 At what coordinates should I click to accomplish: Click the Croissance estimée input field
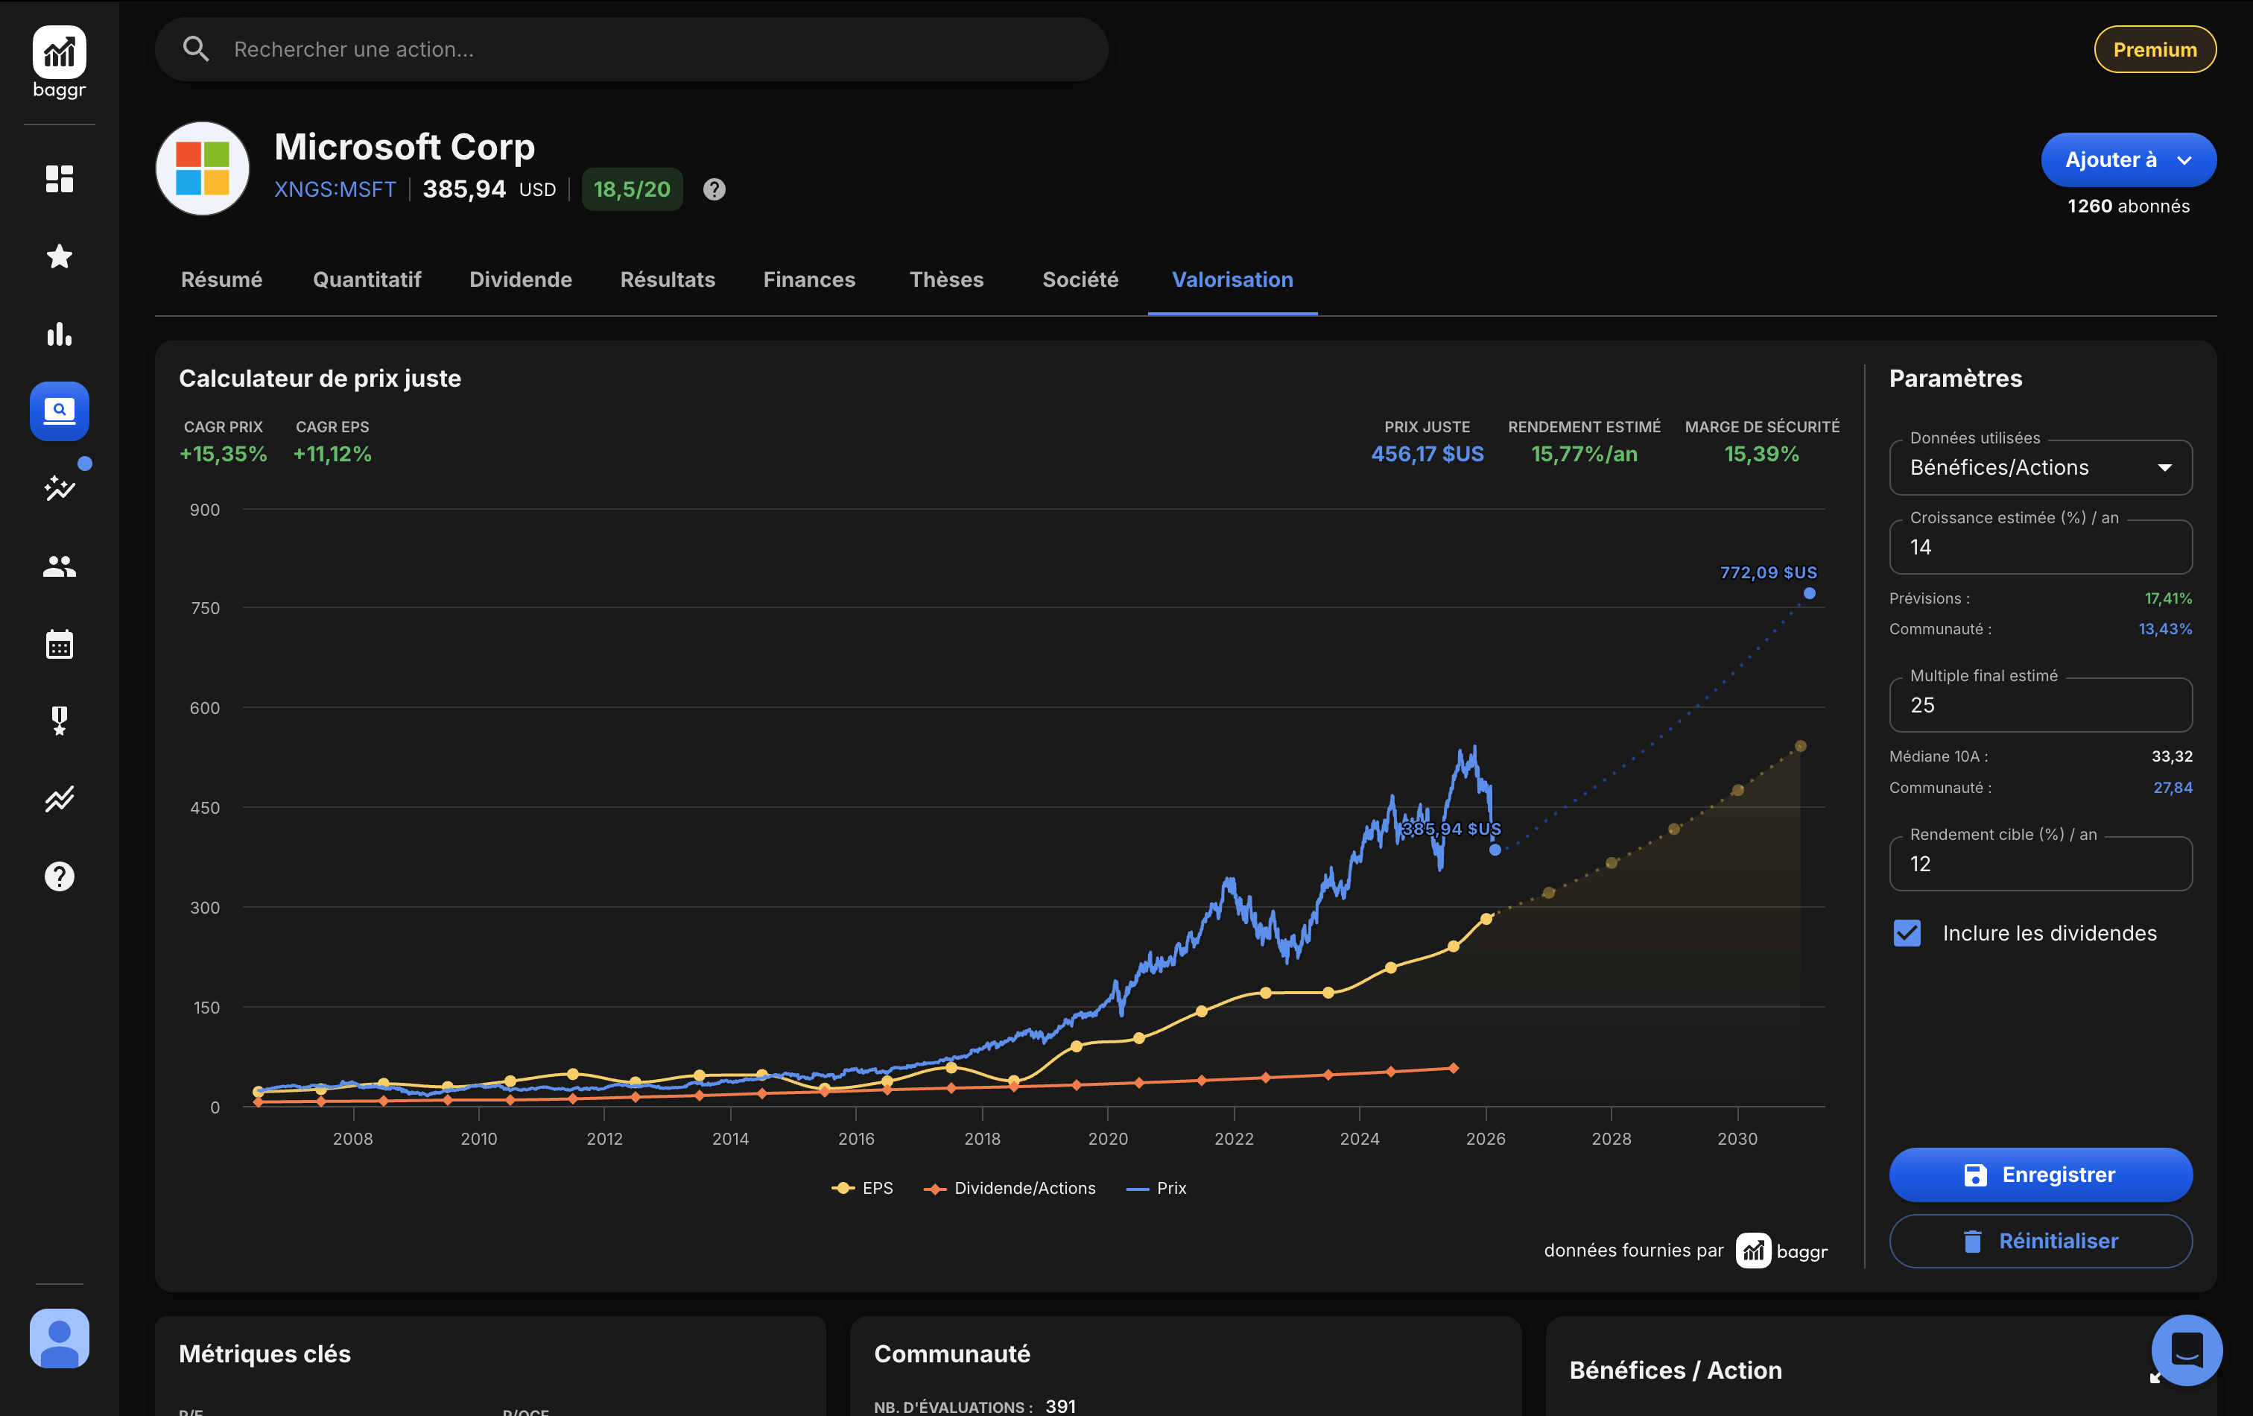click(x=2040, y=548)
